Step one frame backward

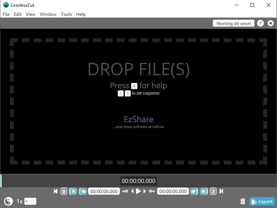(x=132, y=191)
